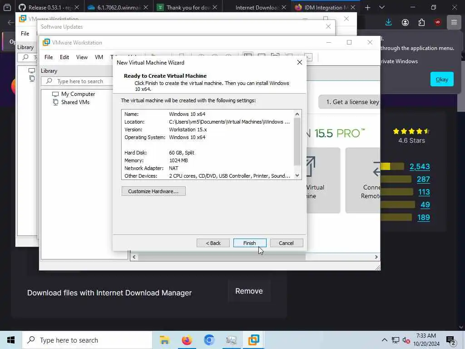The image size is (465, 349).
Task: Click the settings list vertical scrollbar thumb
Action: pos(297,142)
